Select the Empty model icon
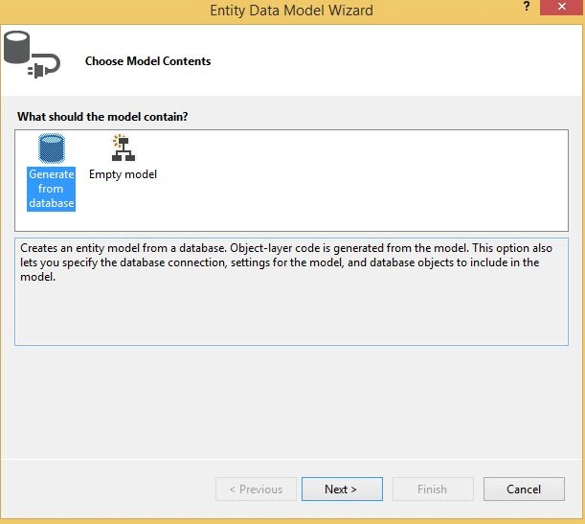The height and width of the screenshot is (524, 585). [x=124, y=148]
